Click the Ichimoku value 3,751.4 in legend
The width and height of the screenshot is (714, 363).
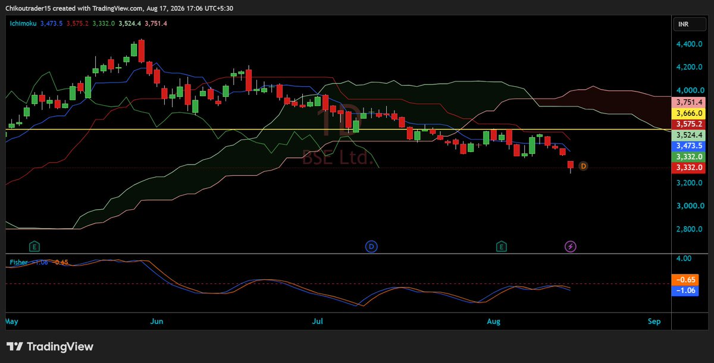click(x=156, y=23)
